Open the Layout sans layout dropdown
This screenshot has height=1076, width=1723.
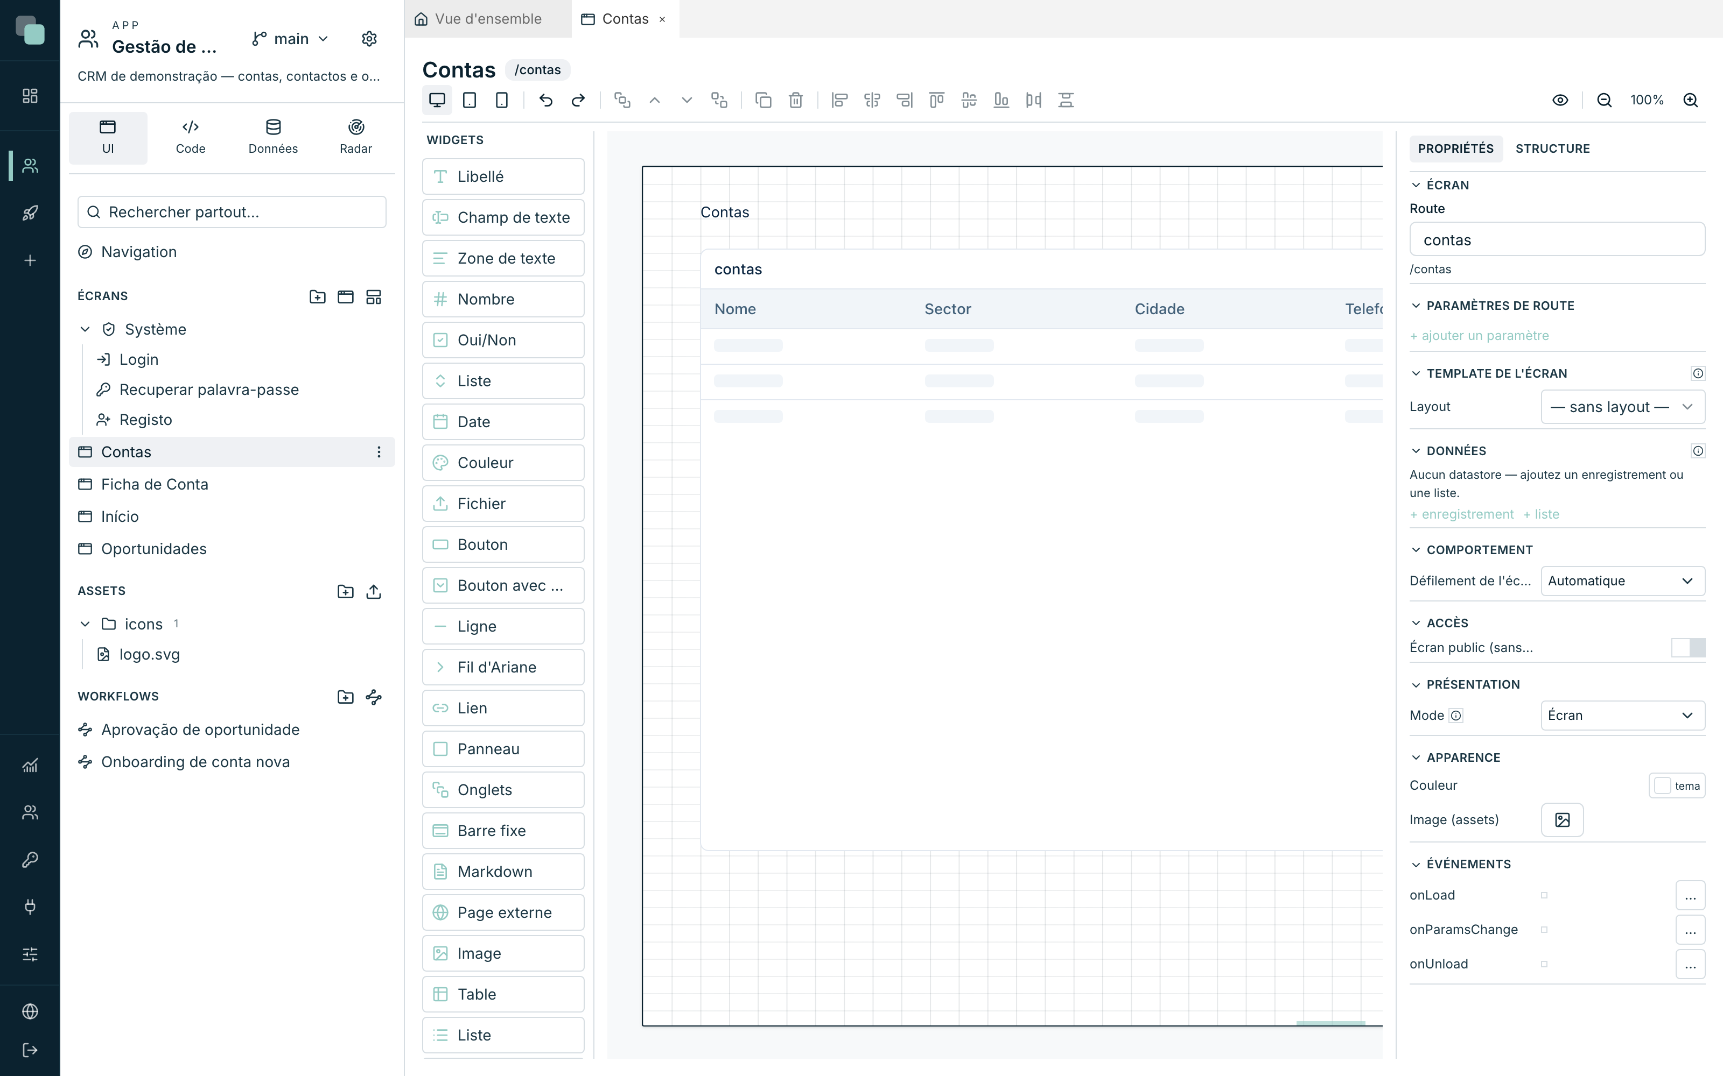[x=1623, y=407]
